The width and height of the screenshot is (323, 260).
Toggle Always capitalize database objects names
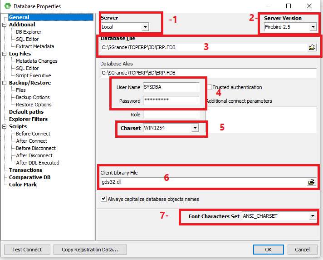[x=104, y=199]
